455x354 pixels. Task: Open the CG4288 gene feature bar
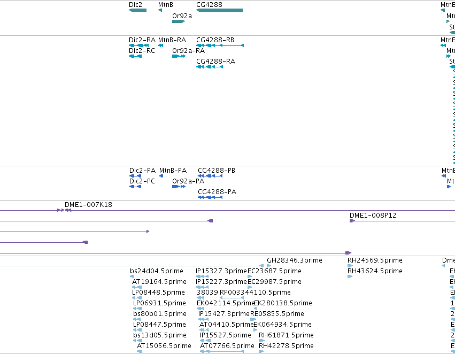coord(219,10)
